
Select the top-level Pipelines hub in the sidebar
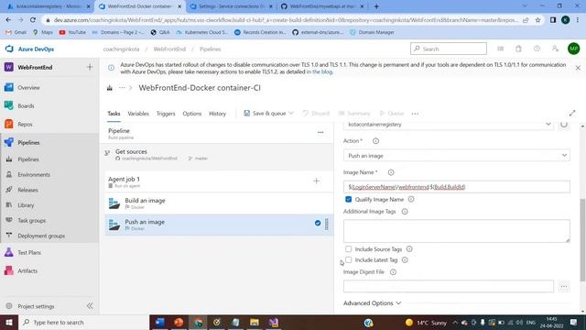point(28,143)
